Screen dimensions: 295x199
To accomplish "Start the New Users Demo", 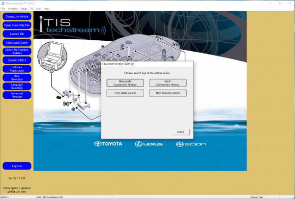I will 17,43.
